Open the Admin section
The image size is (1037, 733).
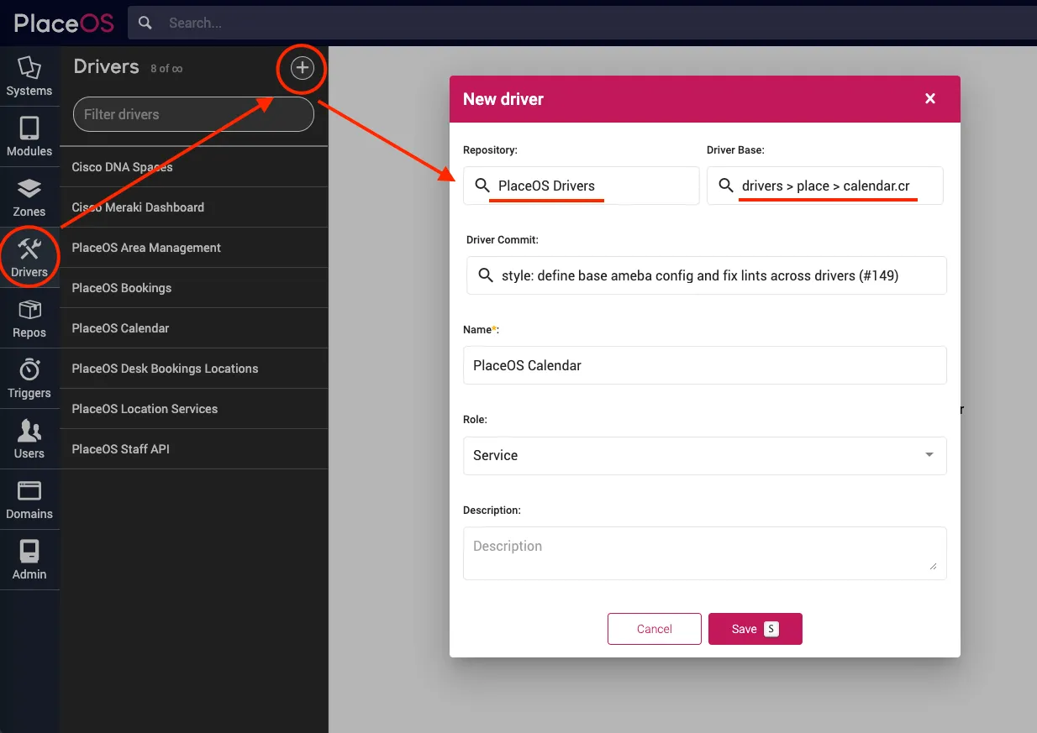click(29, 559)
